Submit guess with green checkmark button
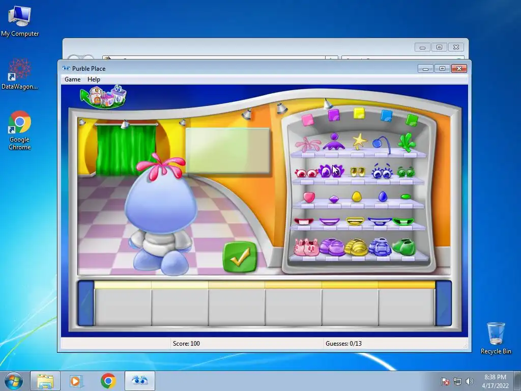The image size is (521, 391). point(240,257)
